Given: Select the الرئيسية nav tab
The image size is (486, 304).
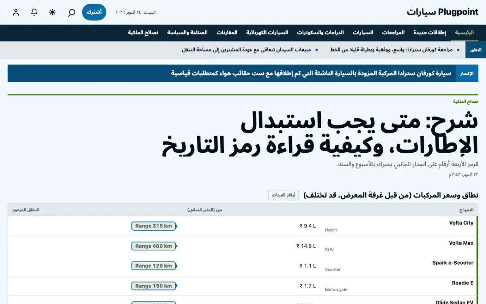Looking at the screenshot, I should [x=464, y=33].
